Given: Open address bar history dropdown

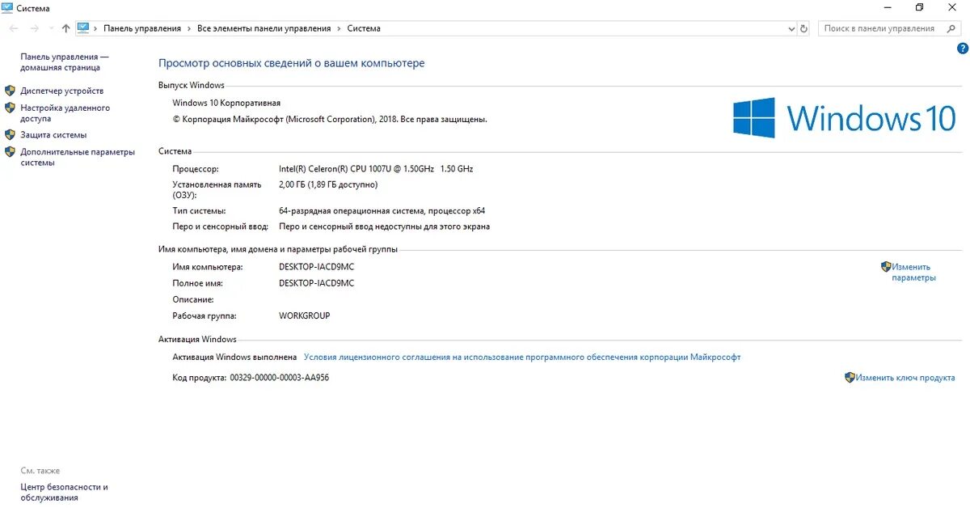Looking at the screenshot, I should (x=791, y=28).
